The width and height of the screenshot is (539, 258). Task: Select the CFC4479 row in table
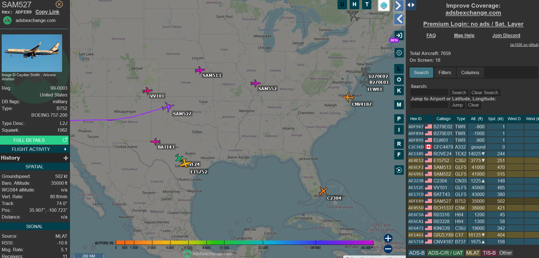pos(473,147)
